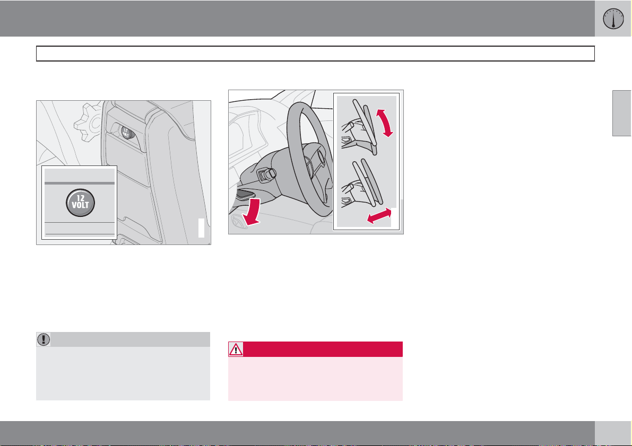
Task: Click the gauge dial icon in header
Action: (613, 19)
